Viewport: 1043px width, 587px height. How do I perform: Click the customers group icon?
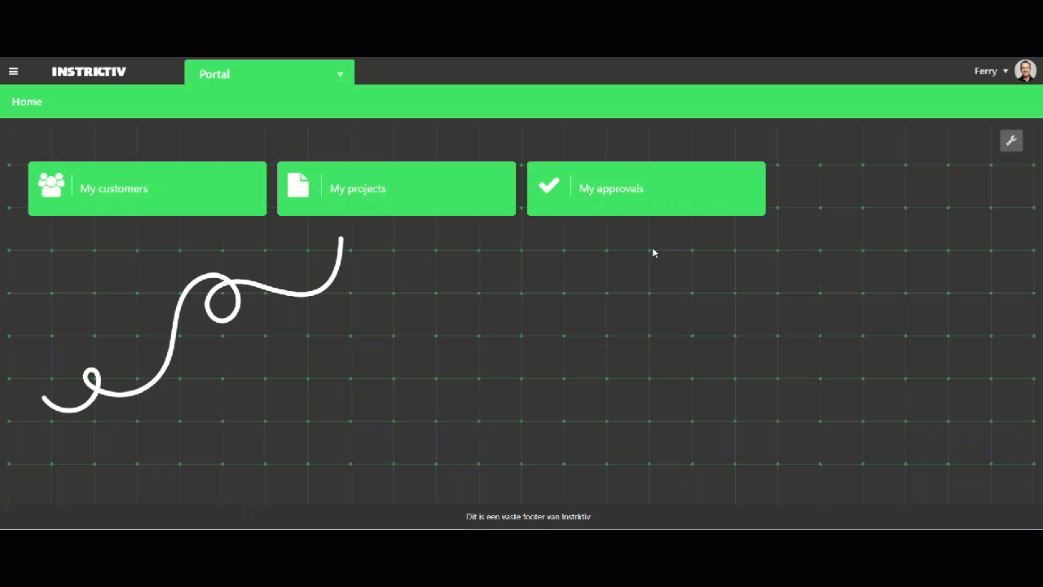[51, 185]
